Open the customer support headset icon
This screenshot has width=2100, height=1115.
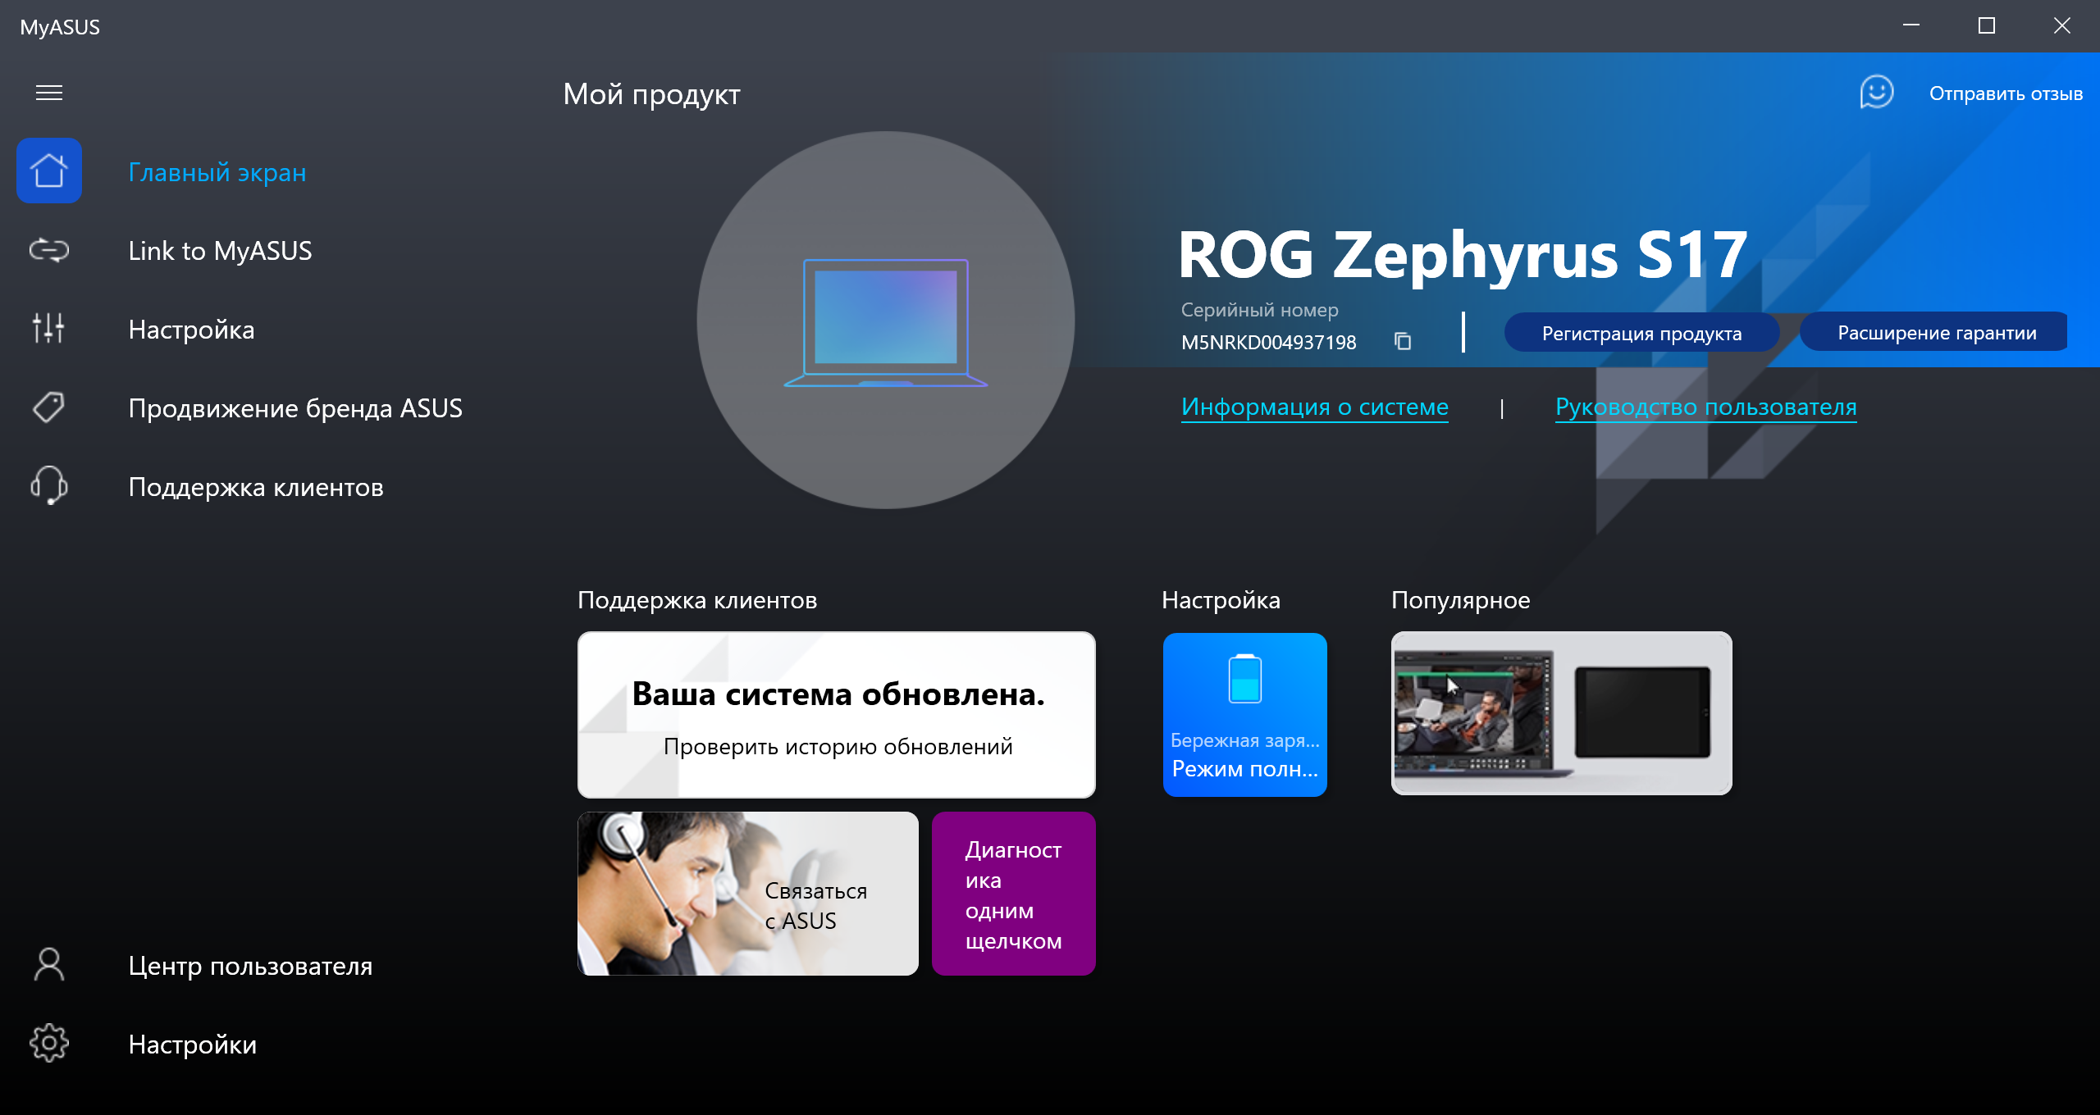(49, 486)
